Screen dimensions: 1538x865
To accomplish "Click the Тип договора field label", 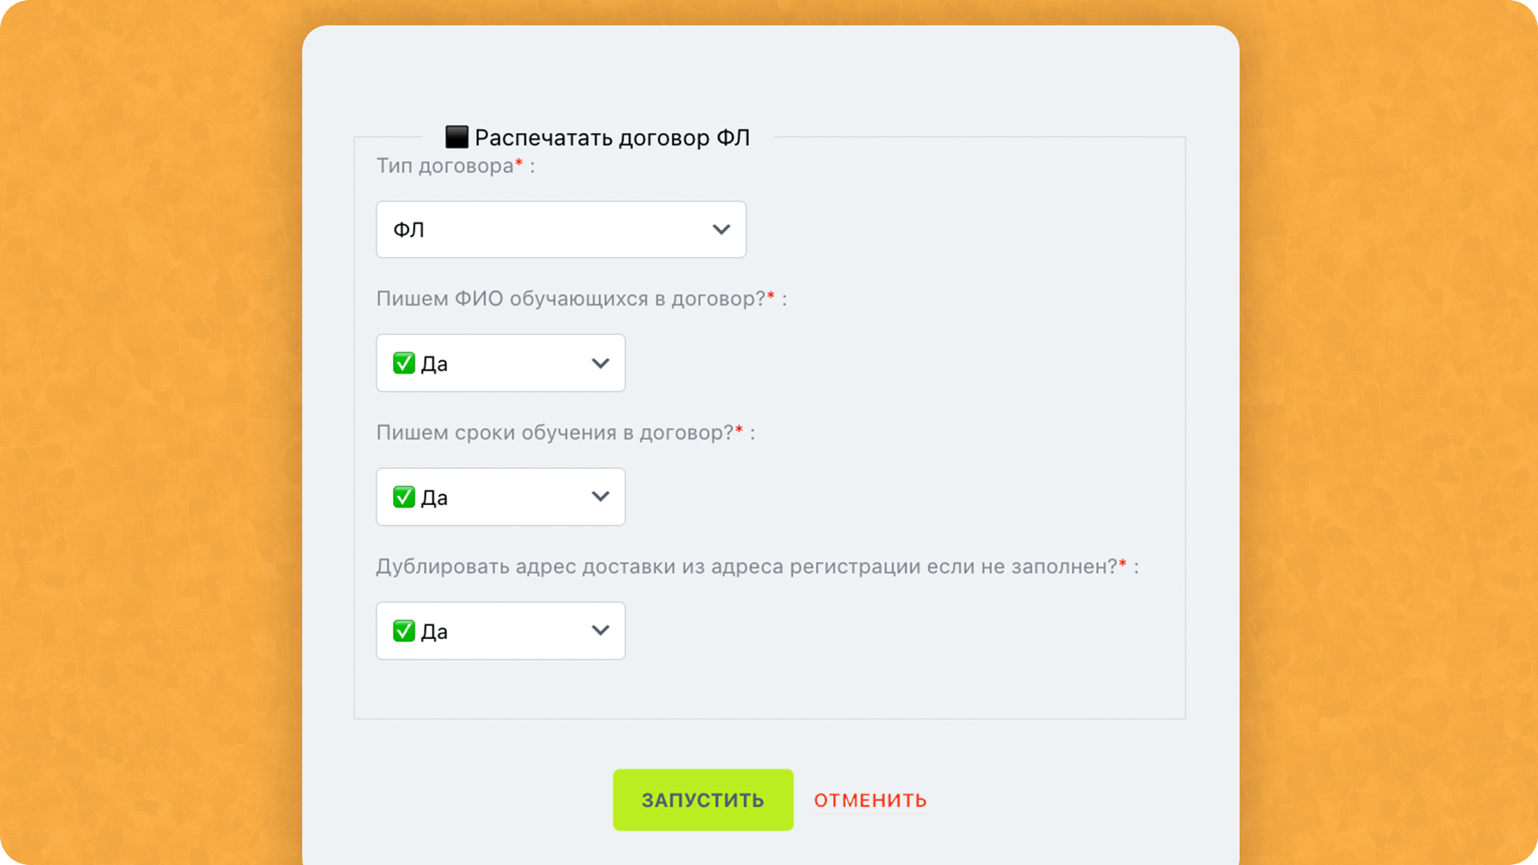I will (444, 166).
